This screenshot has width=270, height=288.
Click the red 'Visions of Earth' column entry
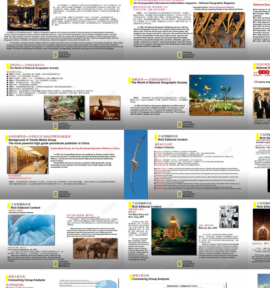pos(161,170)
